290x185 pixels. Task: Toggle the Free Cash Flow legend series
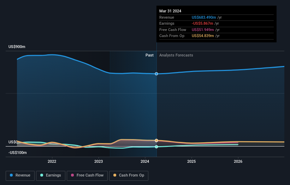87,175
